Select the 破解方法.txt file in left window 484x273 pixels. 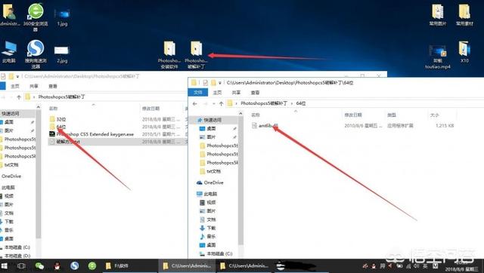pos(65,142)
